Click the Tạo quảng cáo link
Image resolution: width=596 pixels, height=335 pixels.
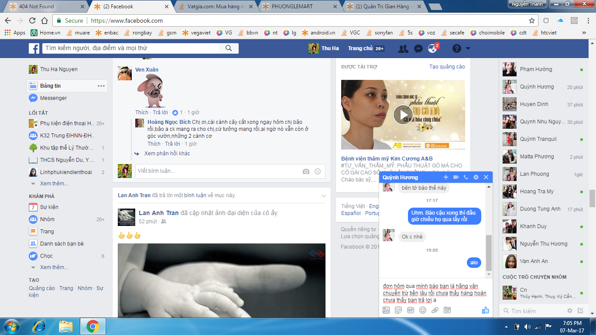pyautogui.click(x=447, y=67)
